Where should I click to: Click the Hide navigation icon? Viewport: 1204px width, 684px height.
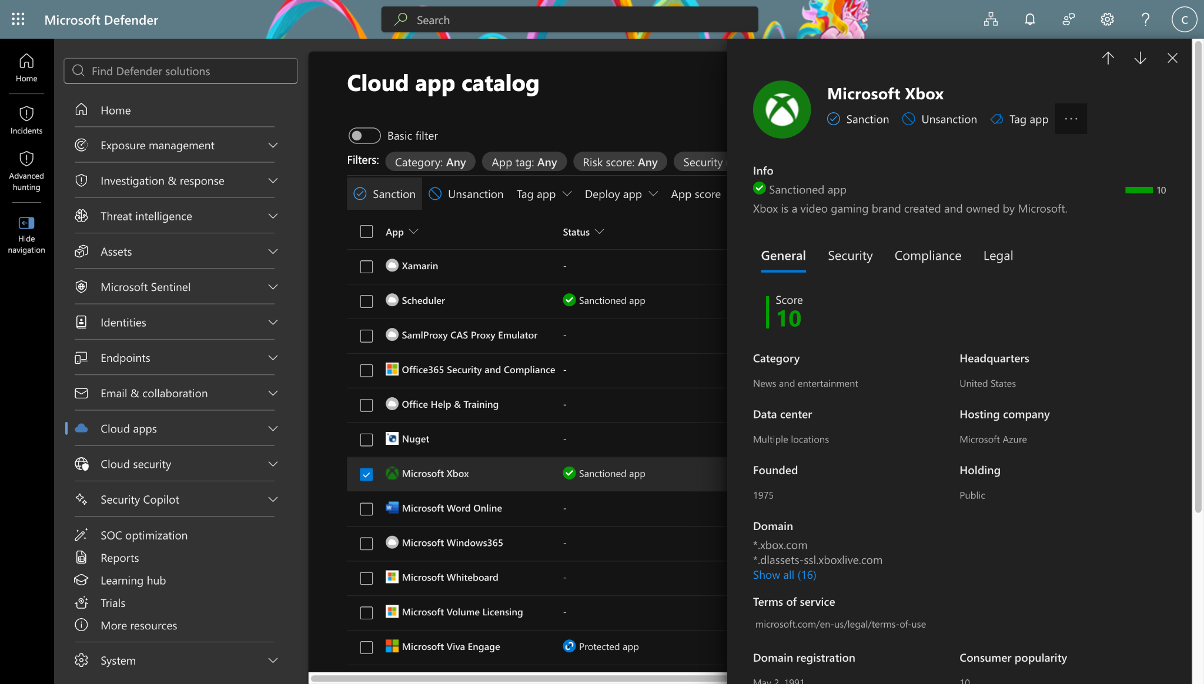[x=26, y=223]
